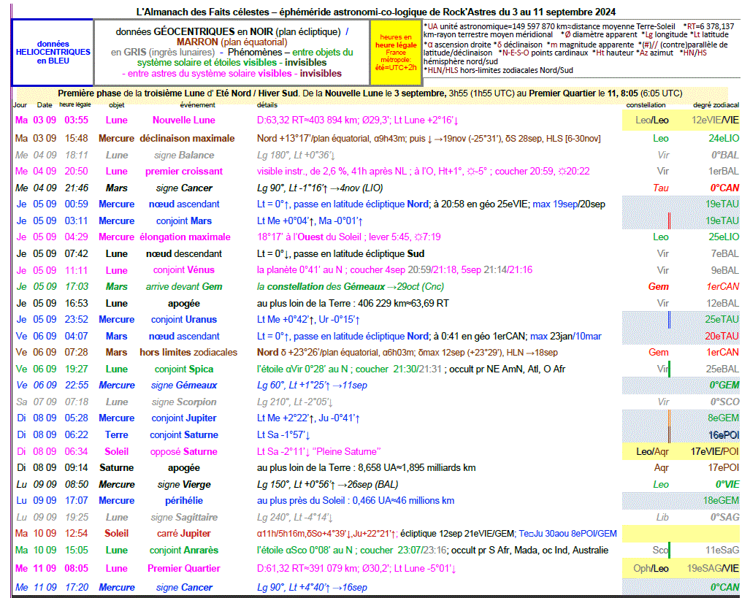Viewport: 750px width, 598px height.
Task: Select the "constellation" column header
Action: [x=646, y=104]
